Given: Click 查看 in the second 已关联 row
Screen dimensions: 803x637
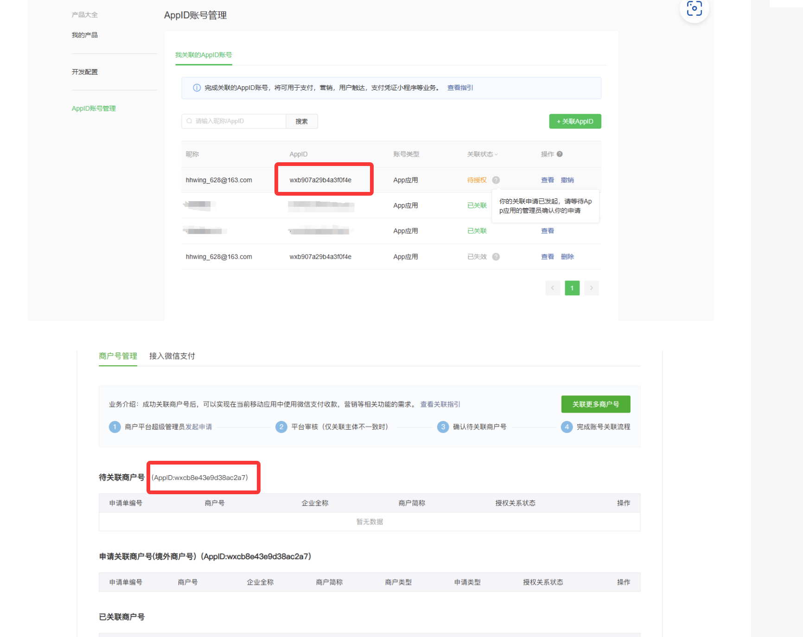Looking at the screenshot, I should pos(548,231).
